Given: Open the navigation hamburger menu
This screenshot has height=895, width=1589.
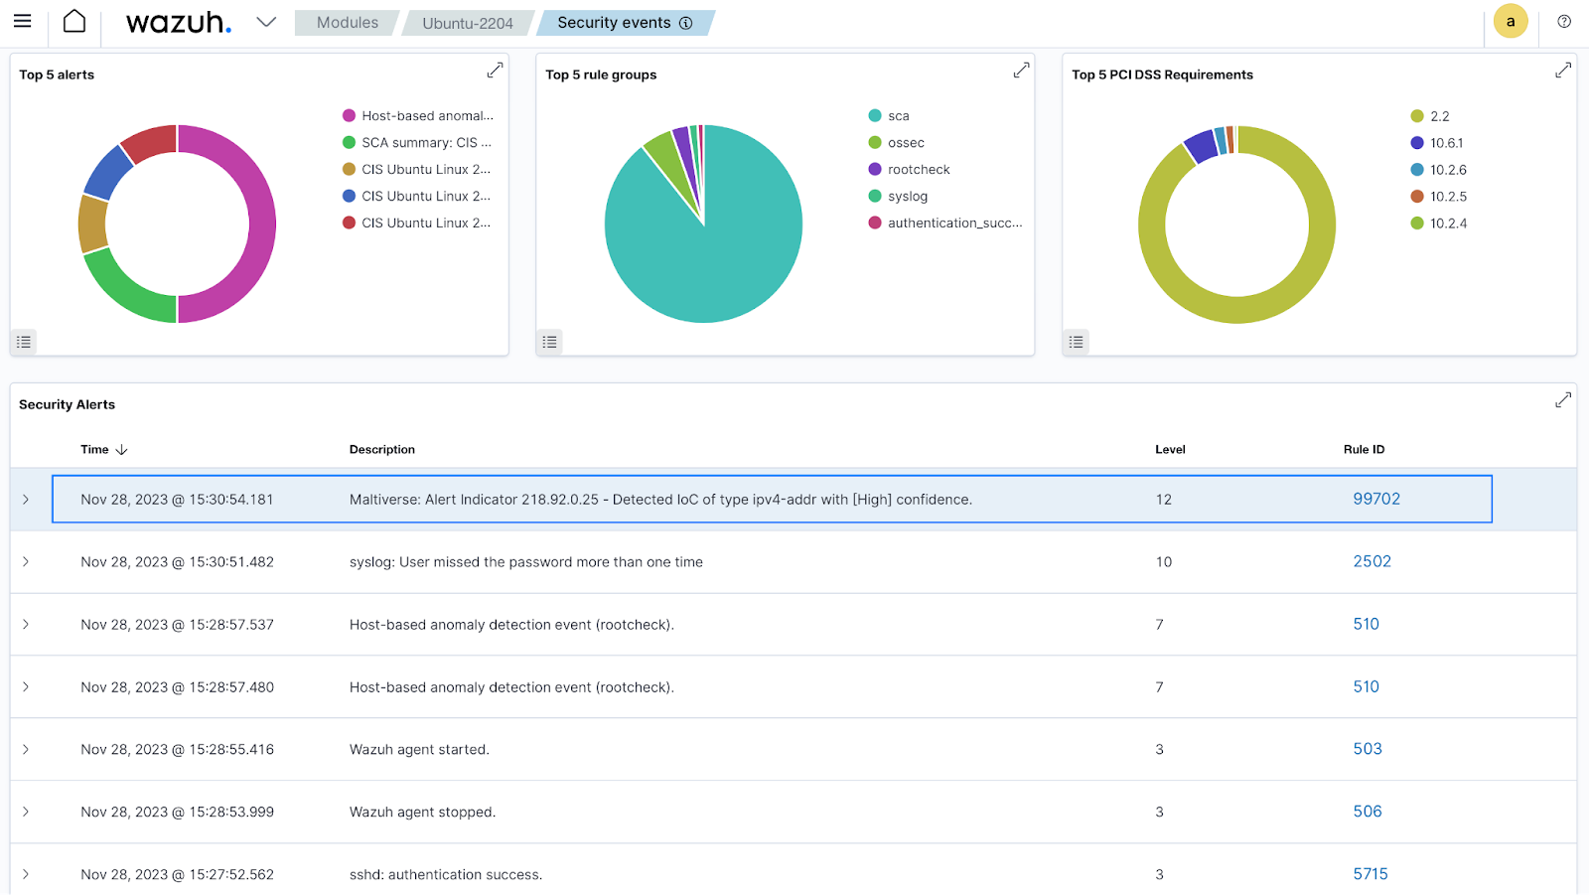Looking at the screenshot, I should tap(23, 22).
